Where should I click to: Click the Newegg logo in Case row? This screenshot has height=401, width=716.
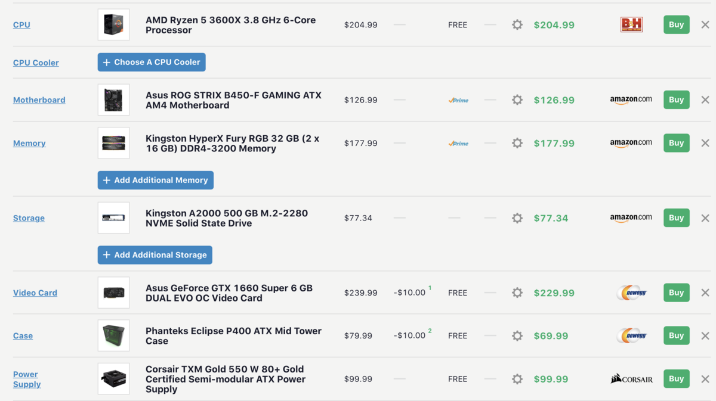tap(631, 335)
